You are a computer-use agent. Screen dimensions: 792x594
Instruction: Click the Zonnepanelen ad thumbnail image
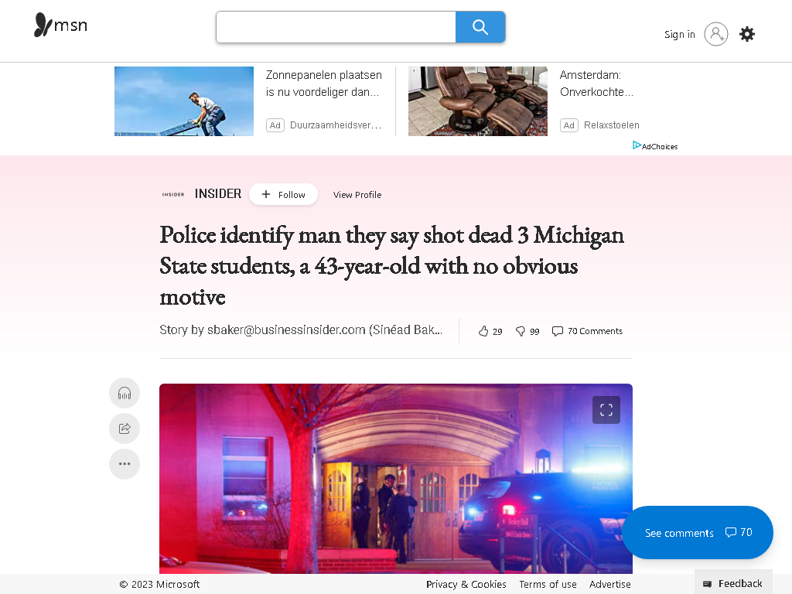click(184, 101)
